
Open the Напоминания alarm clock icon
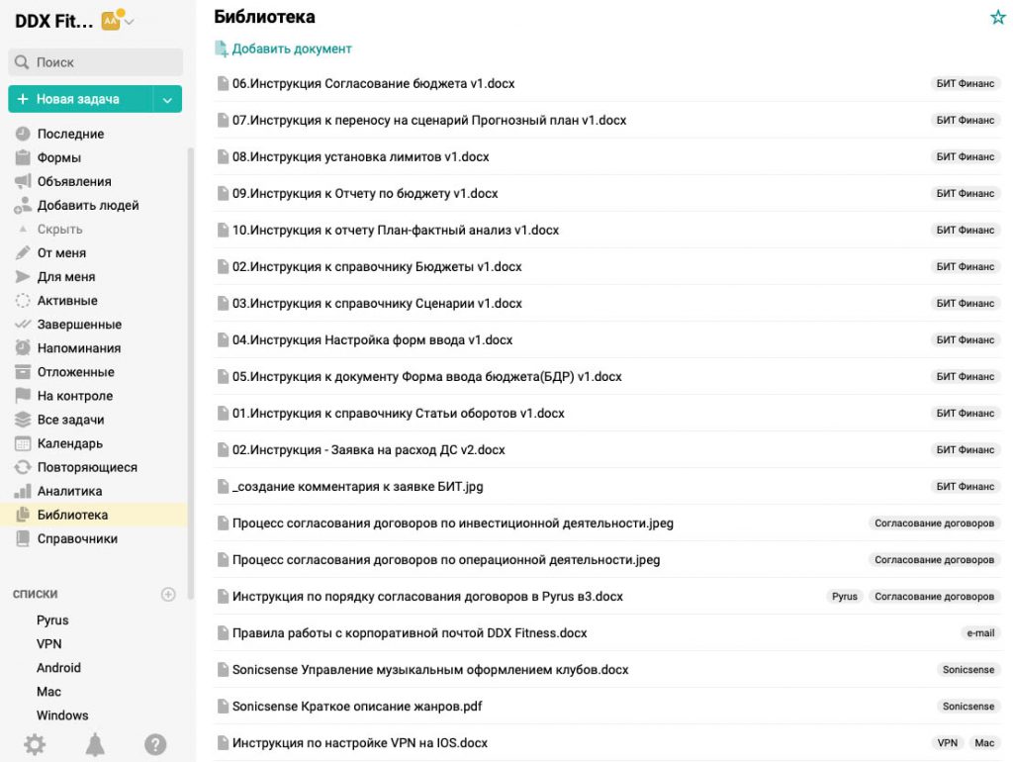coord(23,347)
